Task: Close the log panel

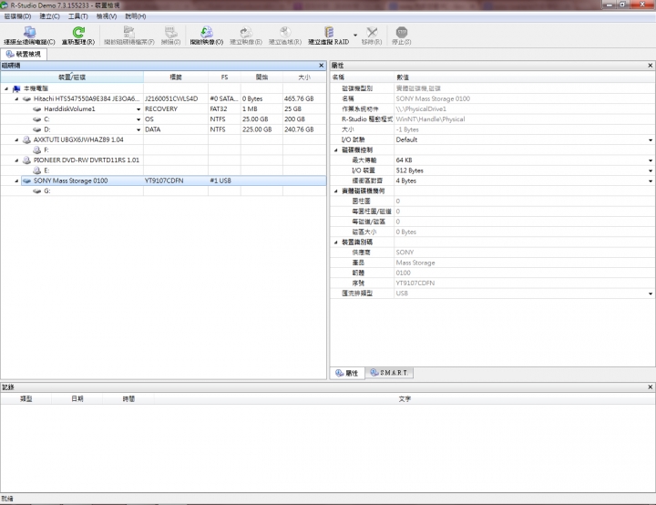Action: [651, 386]
